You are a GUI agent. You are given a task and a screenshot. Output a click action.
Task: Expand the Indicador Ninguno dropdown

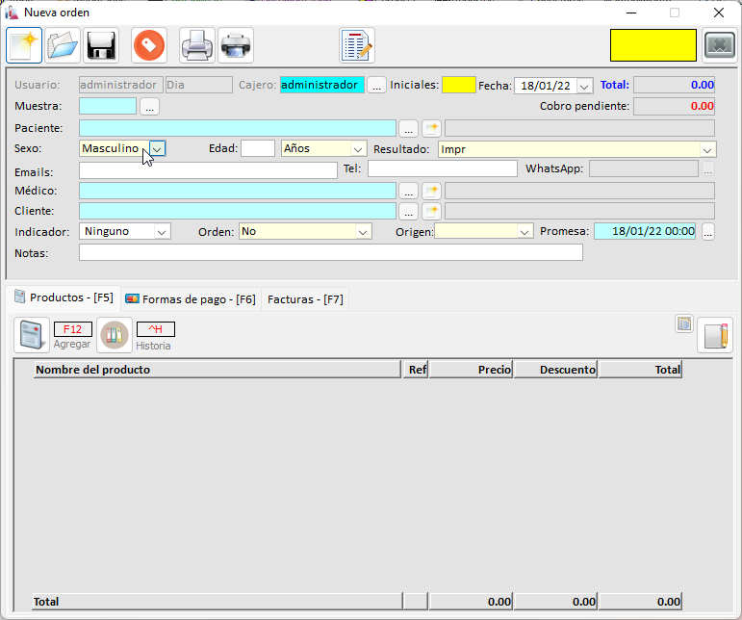(x=162, y=232)
